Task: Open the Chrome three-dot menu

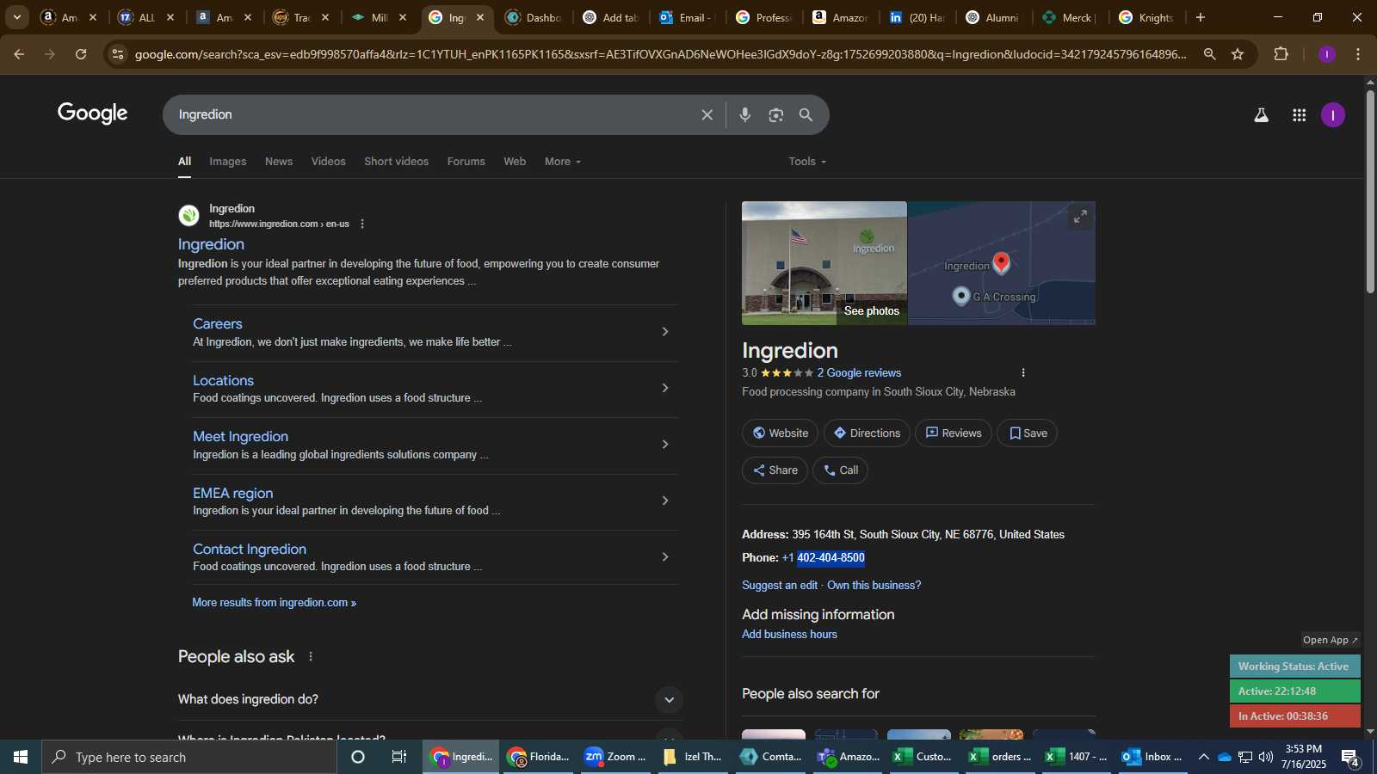Action: pos(1358,54)
